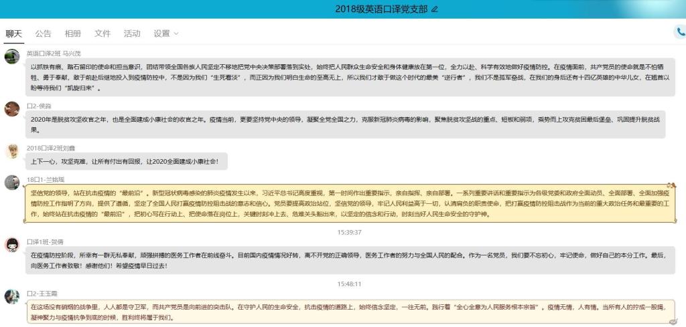Click 兰艳瑶's profile avatar
Viewport: 686px width, 327px height.
coord(12,183)
